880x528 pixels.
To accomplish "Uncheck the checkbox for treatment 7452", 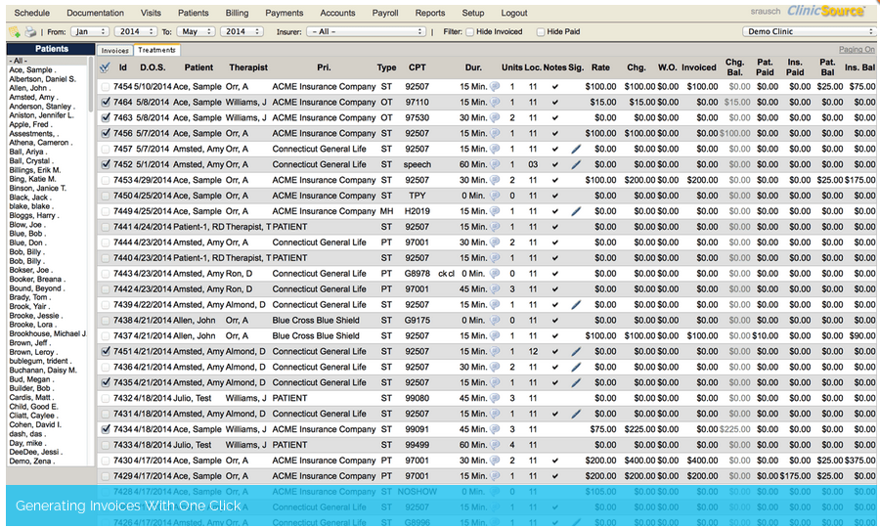I will (105, 164).
